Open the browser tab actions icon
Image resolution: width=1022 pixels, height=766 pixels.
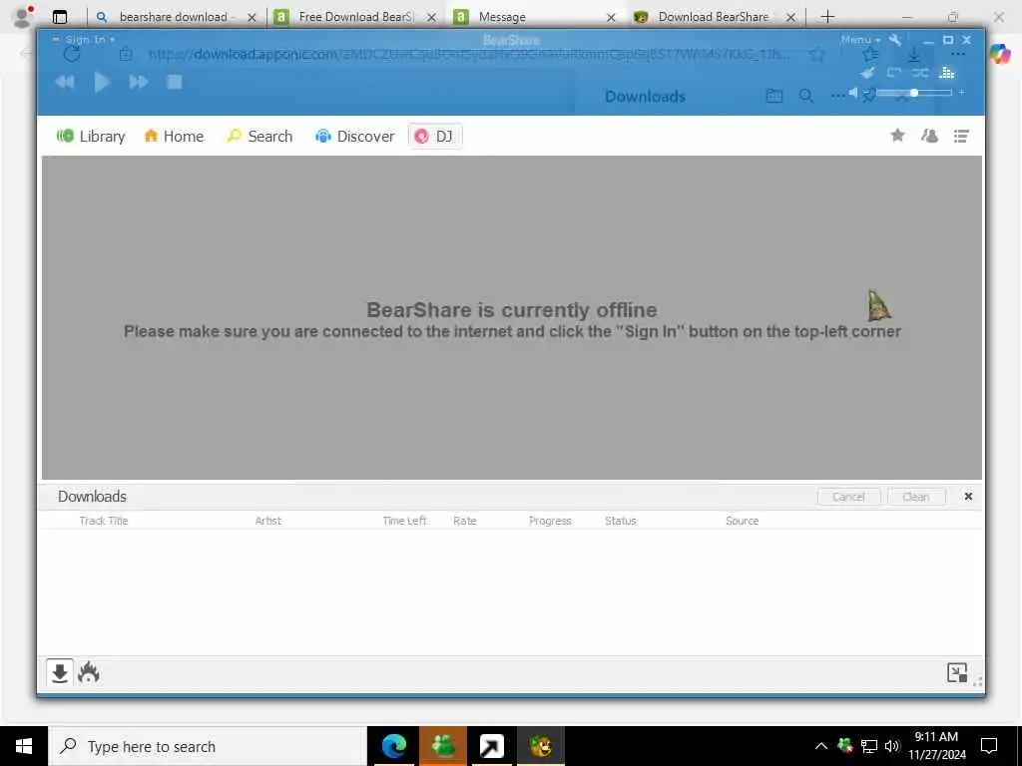(59, 17)
